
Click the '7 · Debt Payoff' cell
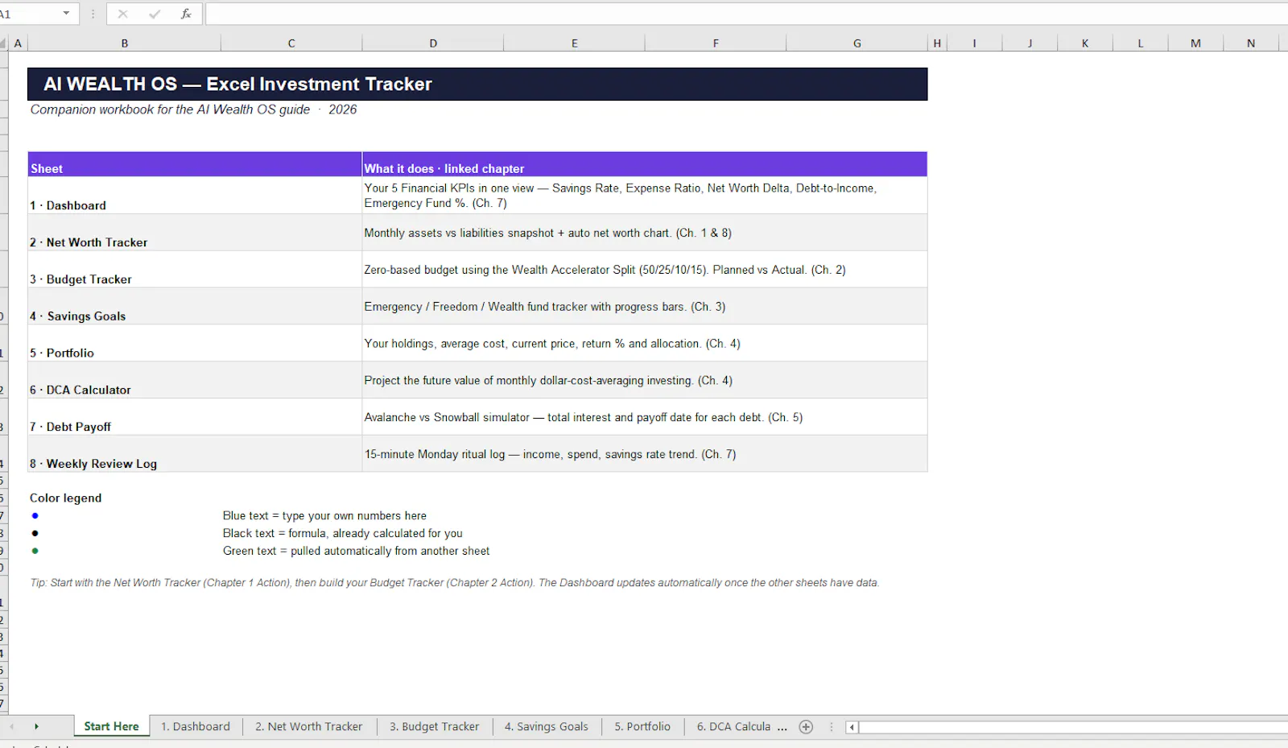(195, 417)
